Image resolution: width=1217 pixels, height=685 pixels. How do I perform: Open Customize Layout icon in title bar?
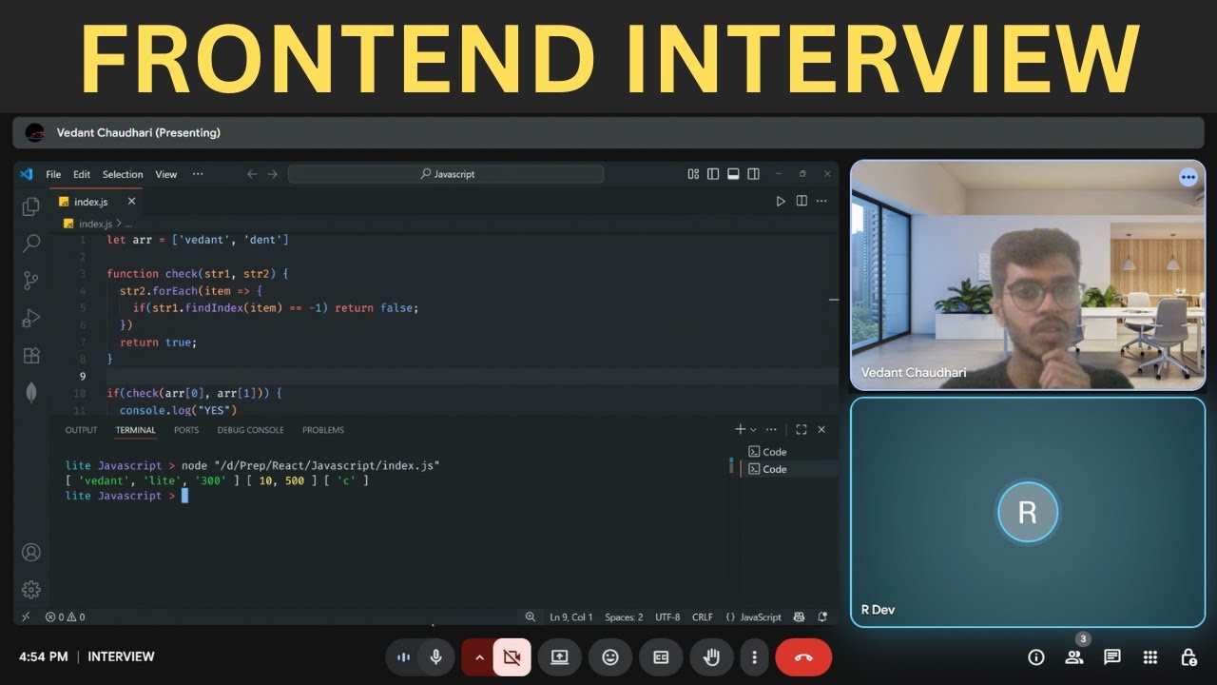(693, 174)
